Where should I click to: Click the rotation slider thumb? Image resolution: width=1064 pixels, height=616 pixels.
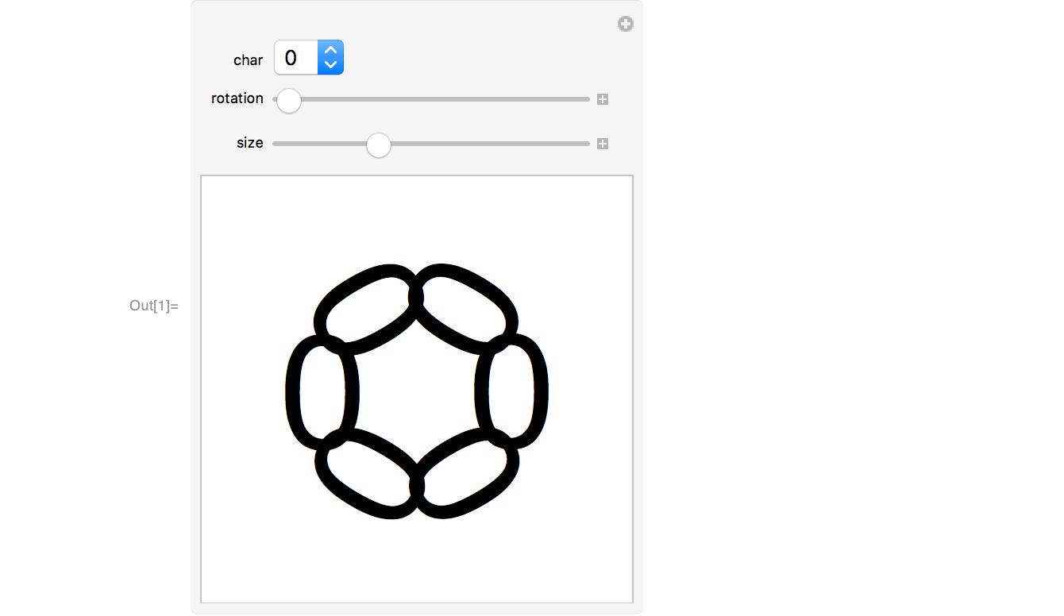click(289, 100)
